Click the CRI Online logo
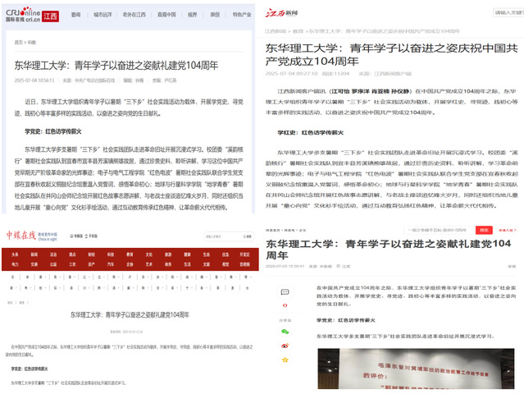The height and width of the screenshot is (394, 524). pos(22,15)
